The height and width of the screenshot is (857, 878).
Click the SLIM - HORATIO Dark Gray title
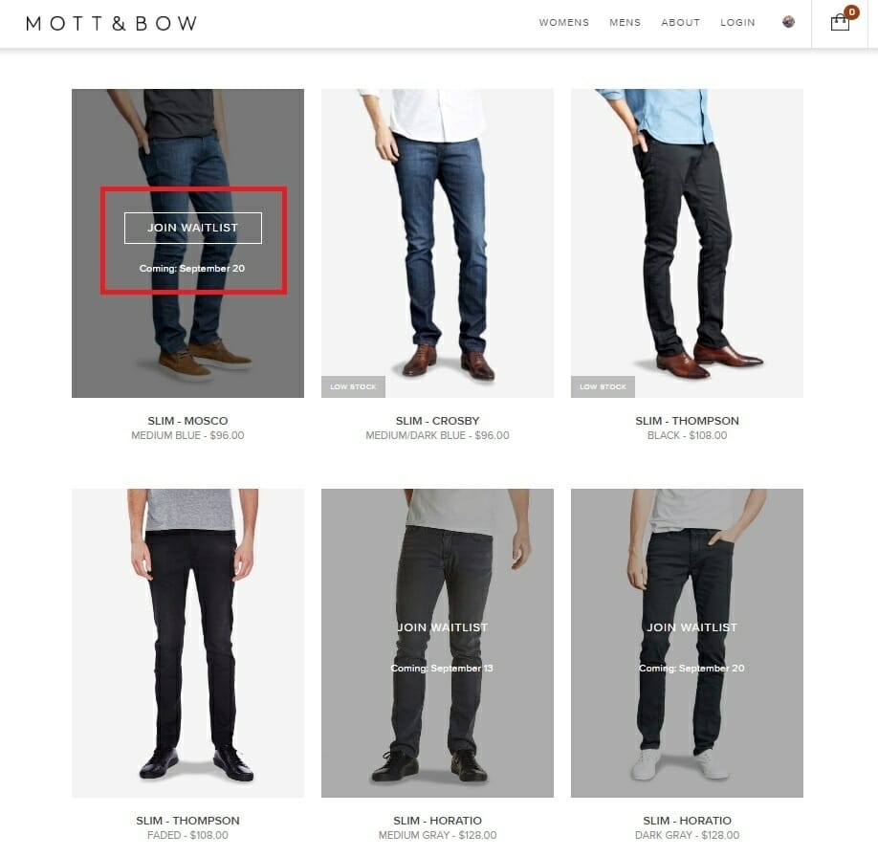tap(687, 821)
